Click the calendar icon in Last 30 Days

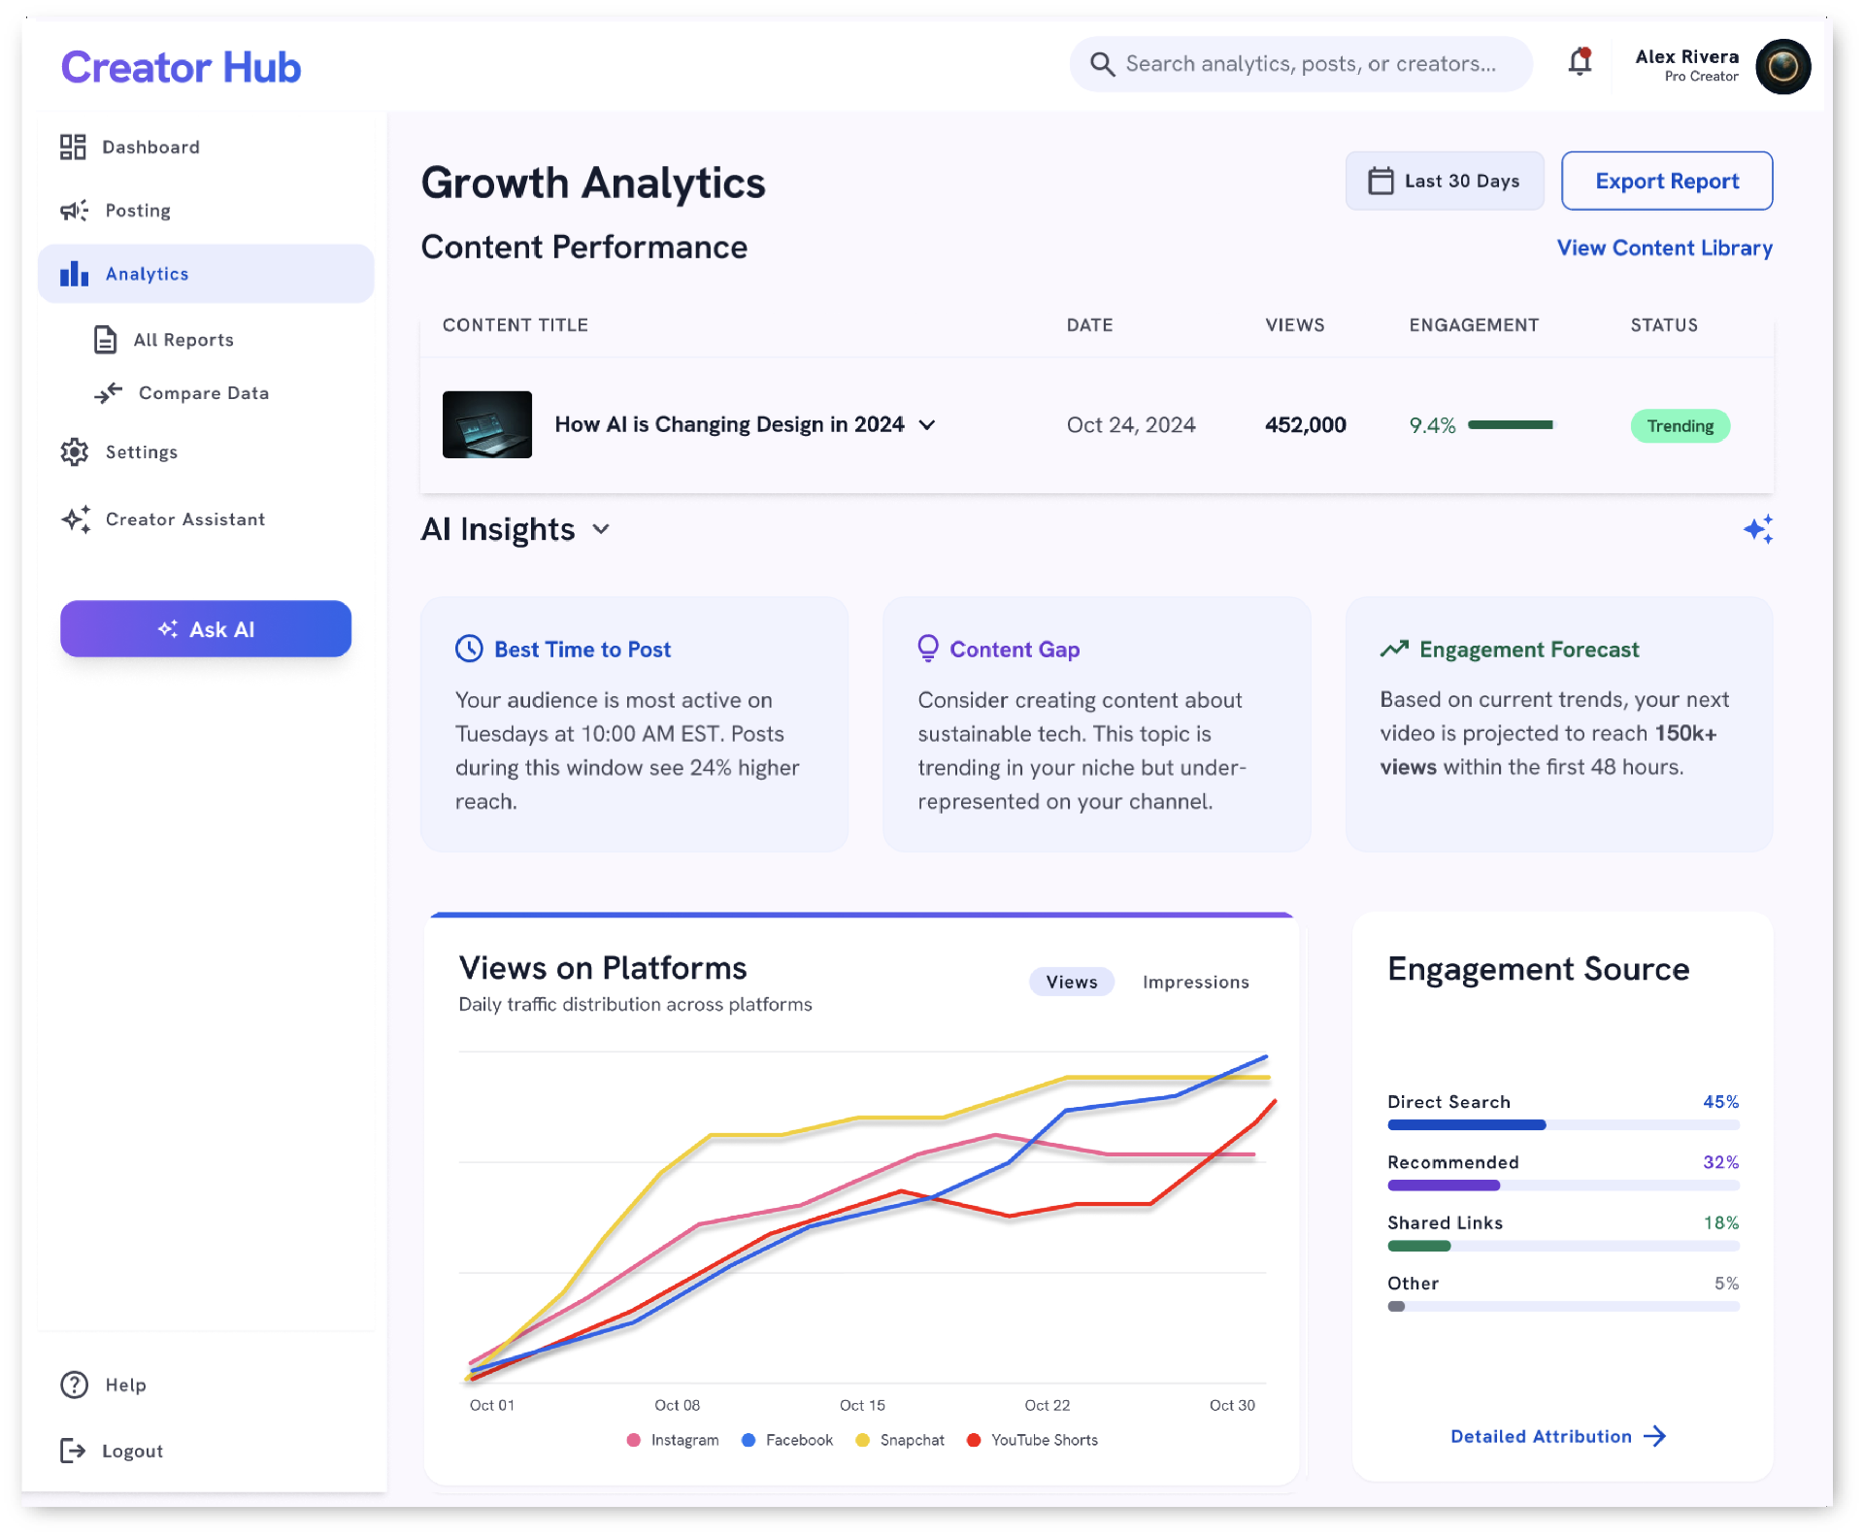coord(1381,181)
